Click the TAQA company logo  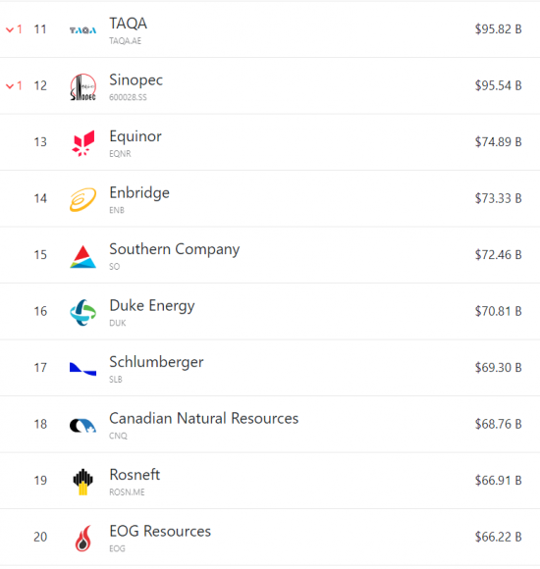82,30
